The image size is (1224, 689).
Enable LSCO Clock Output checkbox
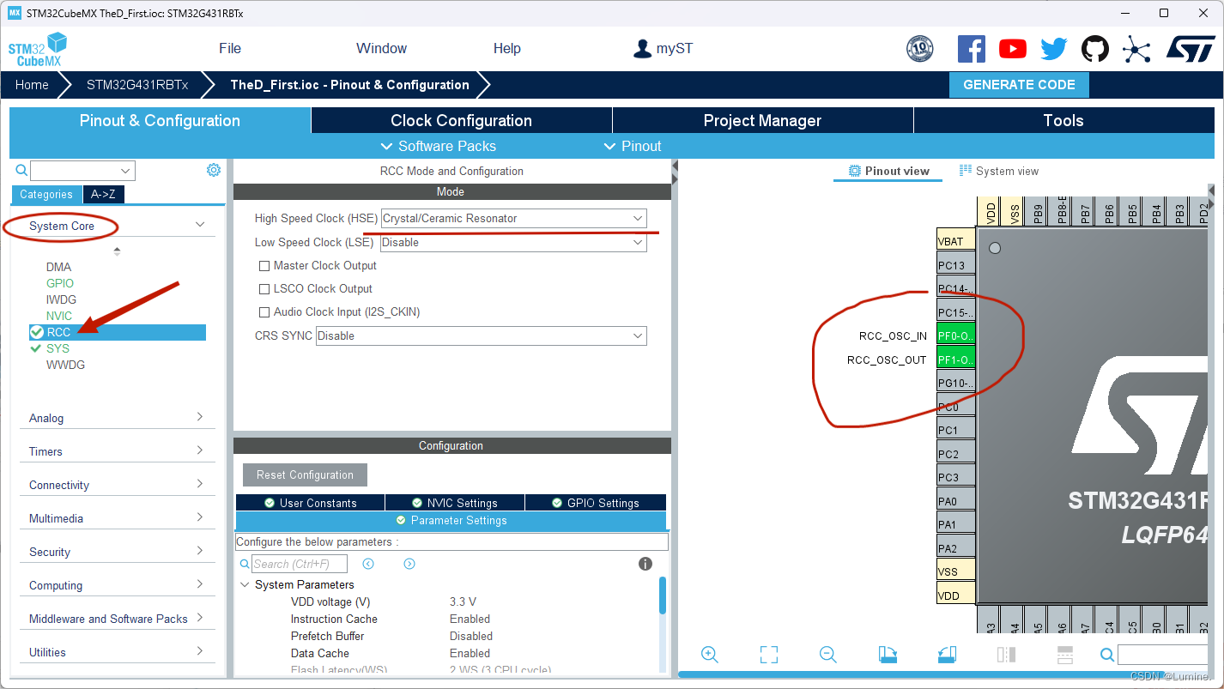[x=264, y=289]
